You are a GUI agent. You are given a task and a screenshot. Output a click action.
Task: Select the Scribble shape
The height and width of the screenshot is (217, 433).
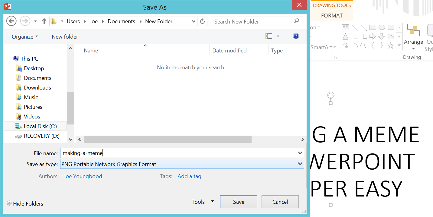pos(346,46)
